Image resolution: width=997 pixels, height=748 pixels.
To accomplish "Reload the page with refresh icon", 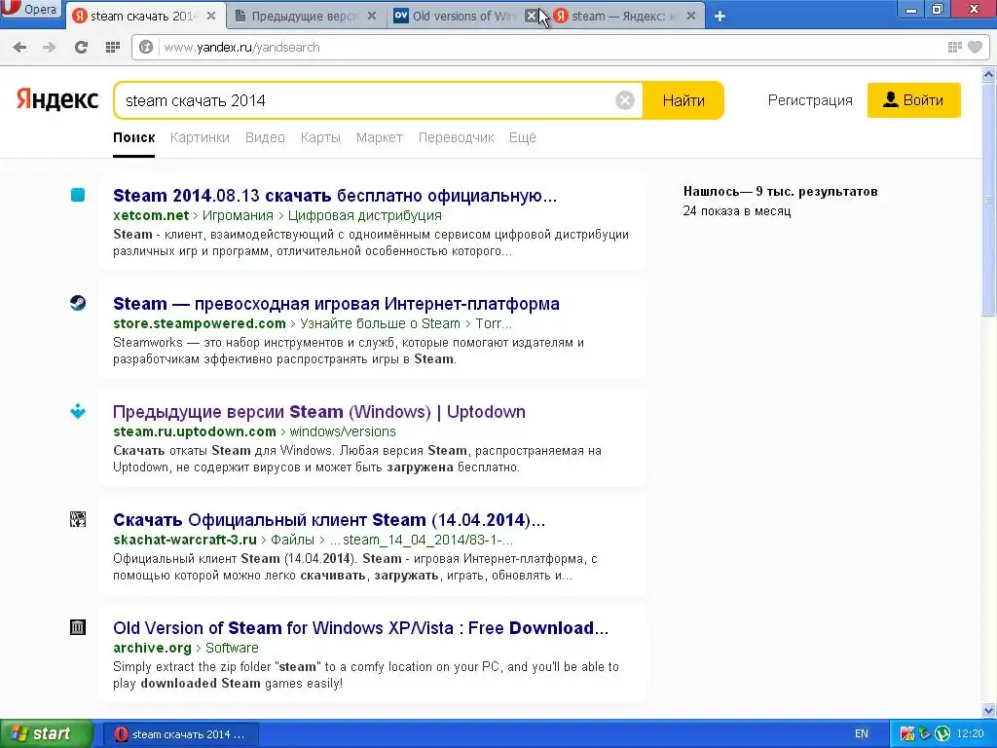I will pos(81,47).
